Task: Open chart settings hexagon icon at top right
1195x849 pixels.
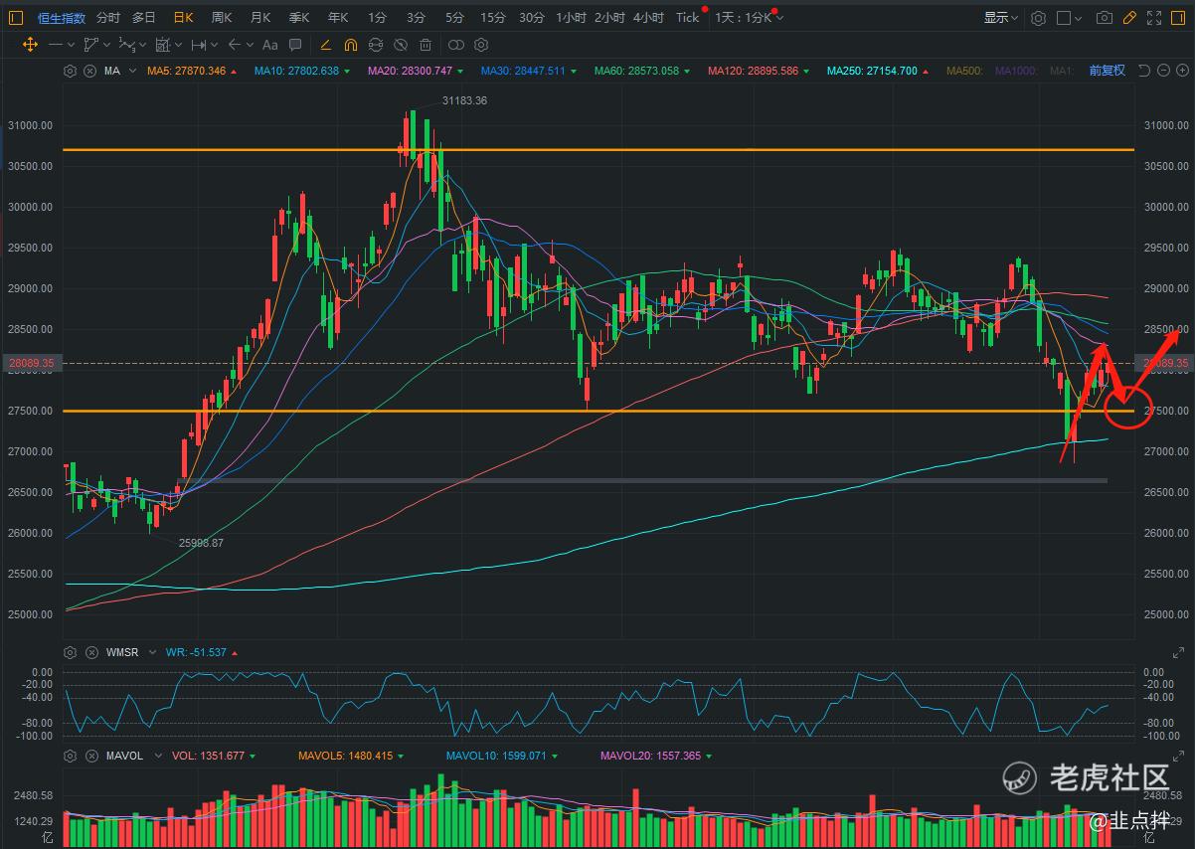Action: click(1038, 18)
